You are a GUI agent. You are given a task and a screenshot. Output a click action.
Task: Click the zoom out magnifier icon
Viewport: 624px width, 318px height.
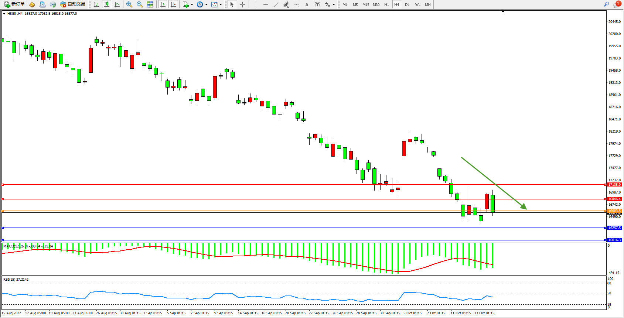[139, 4]
